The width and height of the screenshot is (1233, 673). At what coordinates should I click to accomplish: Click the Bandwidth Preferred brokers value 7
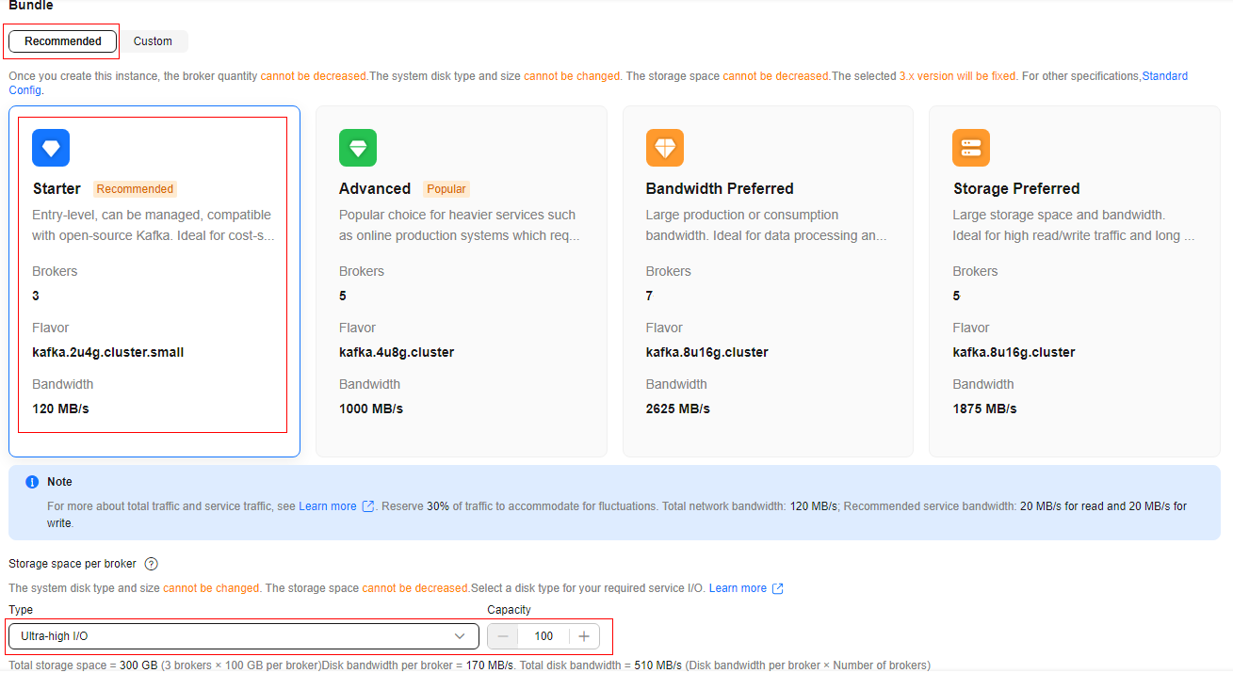point(650,296)
